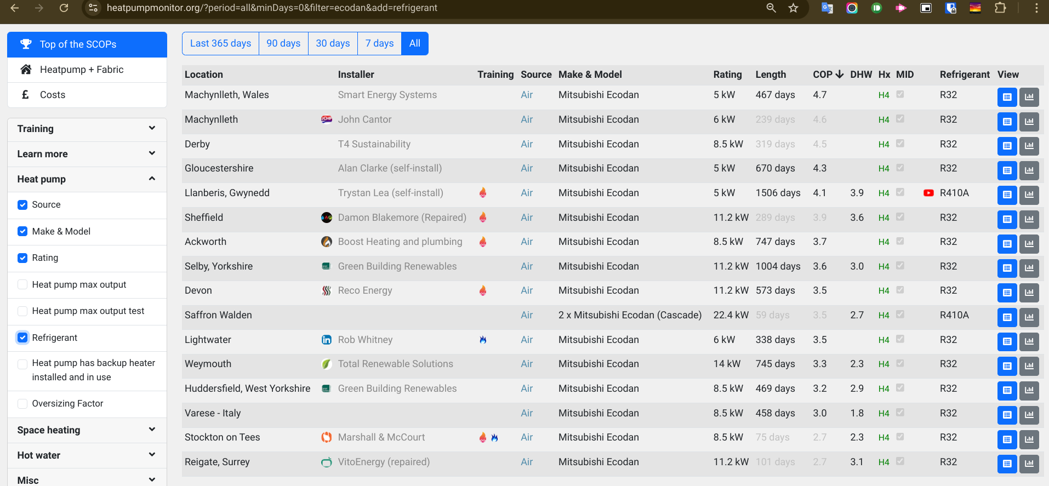The height and width of the screenshot is (486, 1049).
Task: Select Last 365 days period tab
Action: [220, 43]
